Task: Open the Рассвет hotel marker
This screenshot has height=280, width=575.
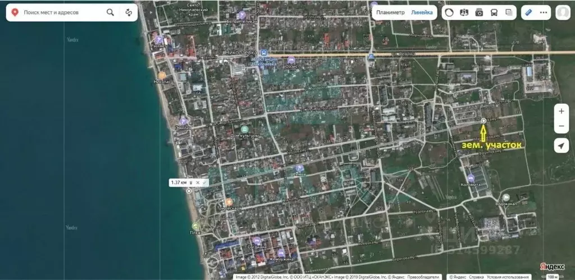Action: (159, 40)
